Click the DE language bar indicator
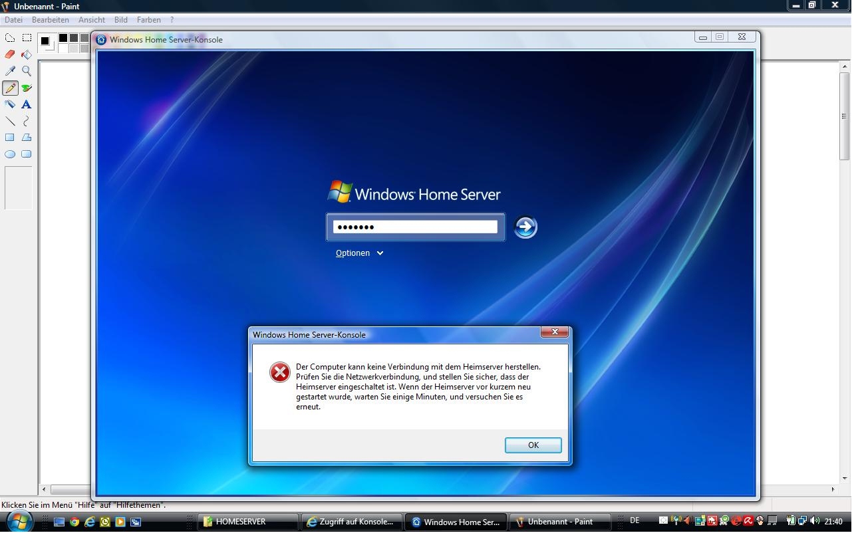Image resolution: width=864 pixels, height=547 pixels. pos(635,520)
